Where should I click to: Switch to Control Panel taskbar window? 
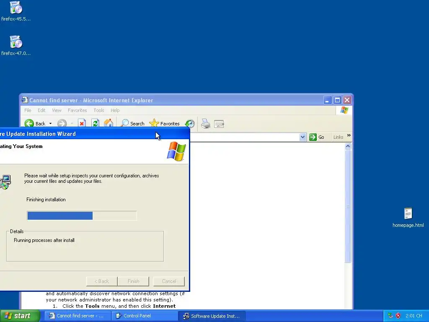tap(145, 316)
